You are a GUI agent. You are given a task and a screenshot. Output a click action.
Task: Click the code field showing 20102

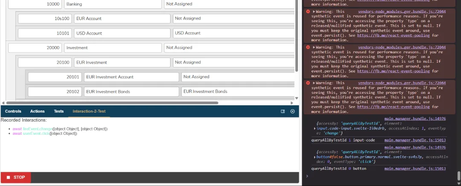(55, 92)
